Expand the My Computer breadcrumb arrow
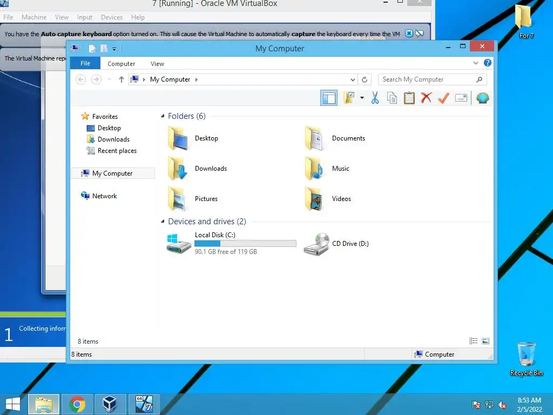553x415 pixels. pos(197,79)
